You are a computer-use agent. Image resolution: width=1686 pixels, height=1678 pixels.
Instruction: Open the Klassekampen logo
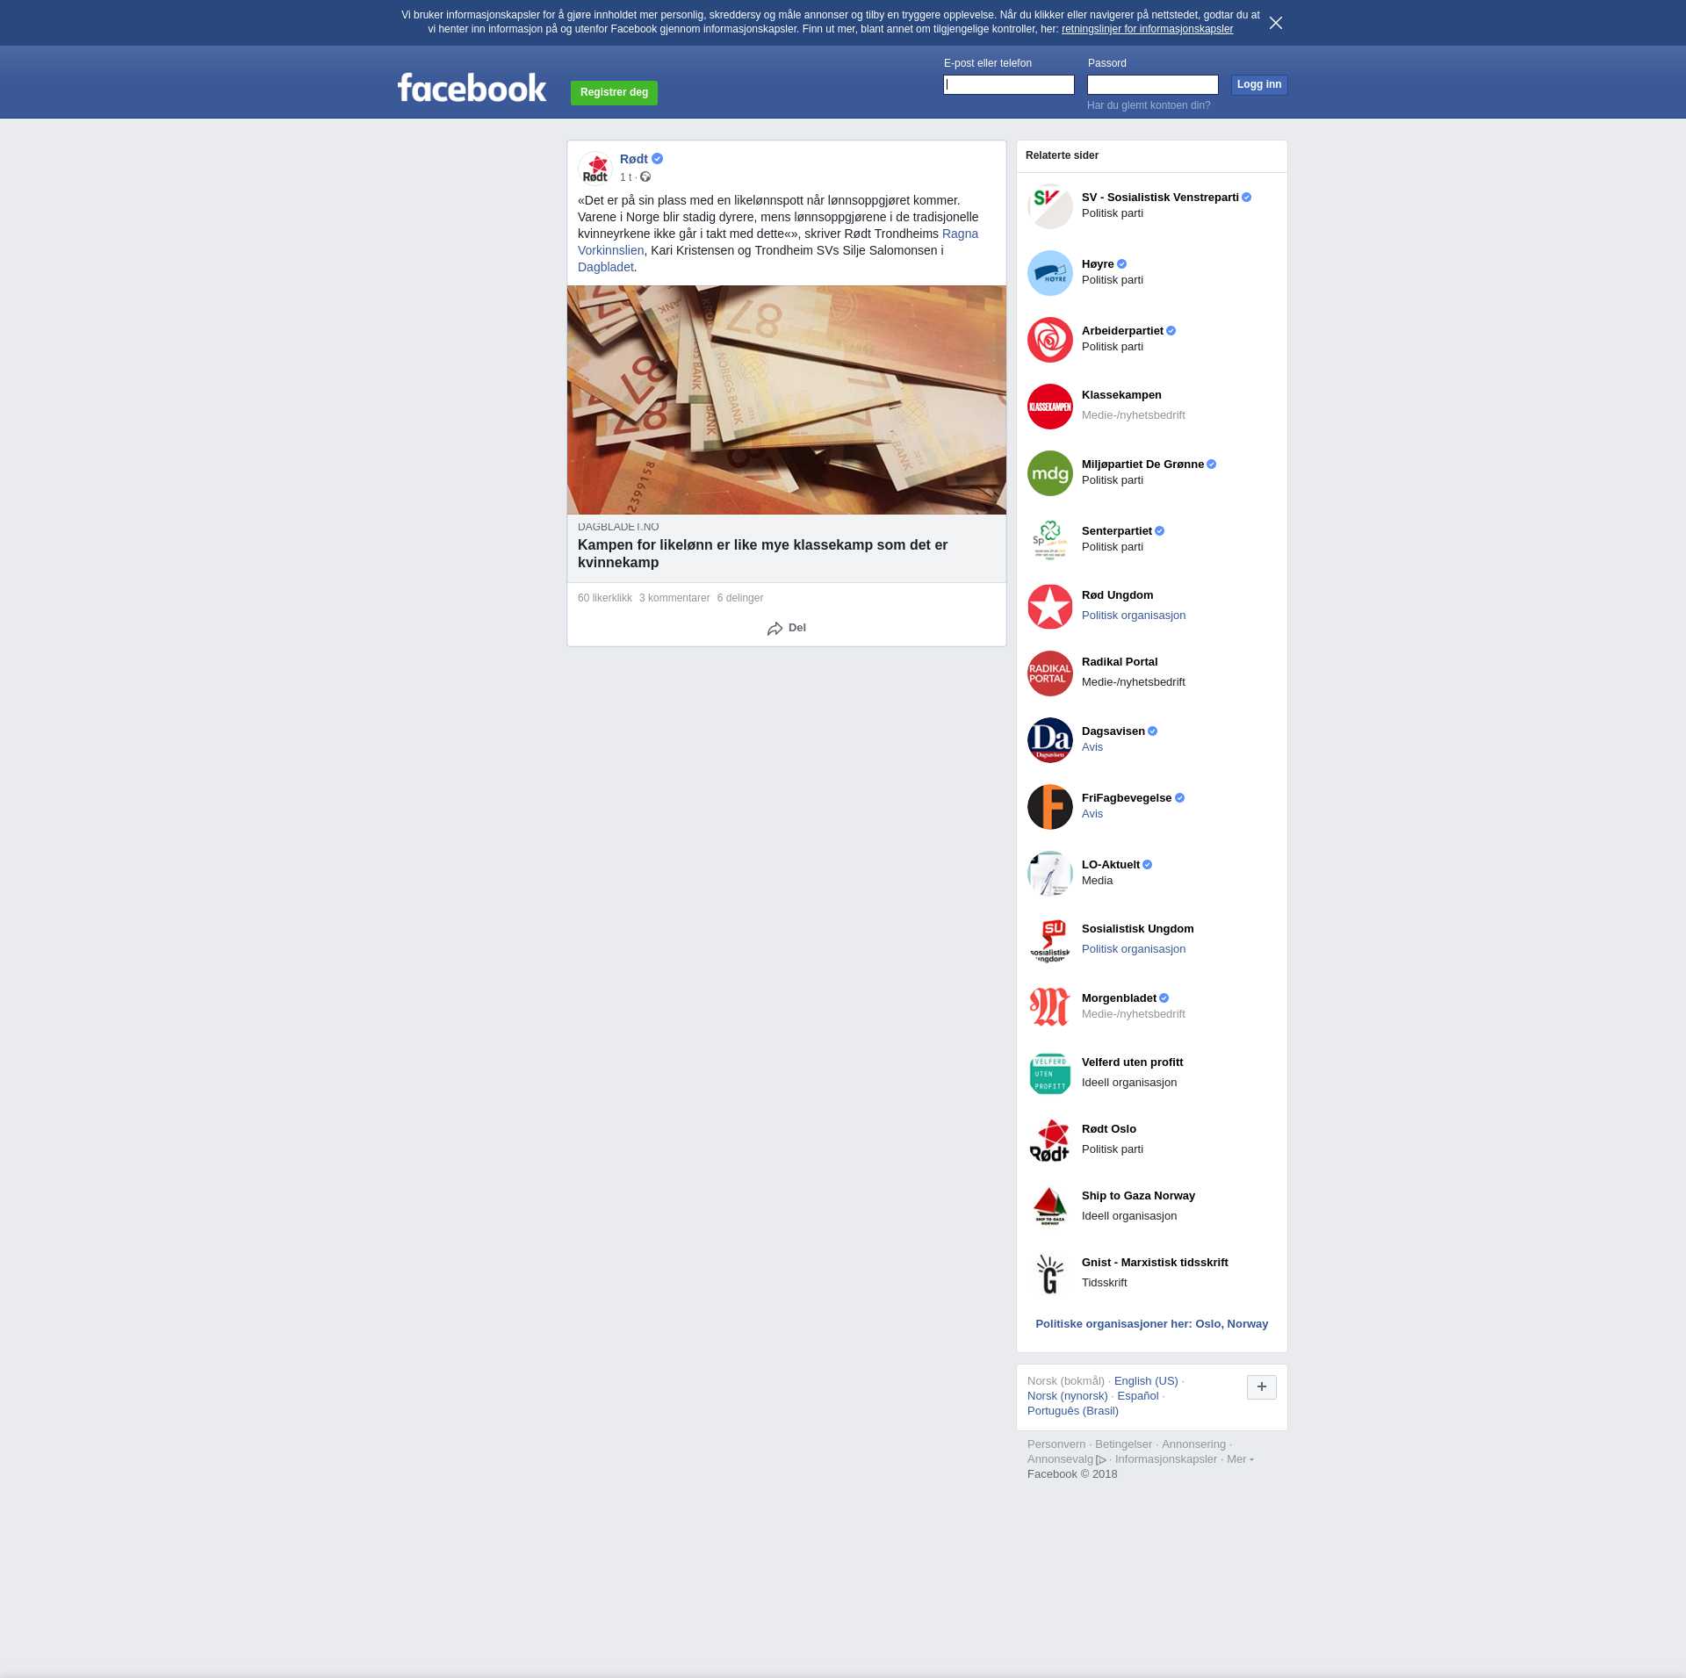click(x=1050, y=407)
